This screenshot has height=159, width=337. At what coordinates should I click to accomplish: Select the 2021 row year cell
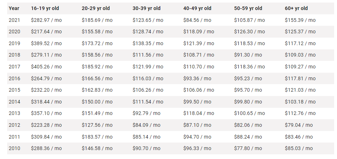14,20
